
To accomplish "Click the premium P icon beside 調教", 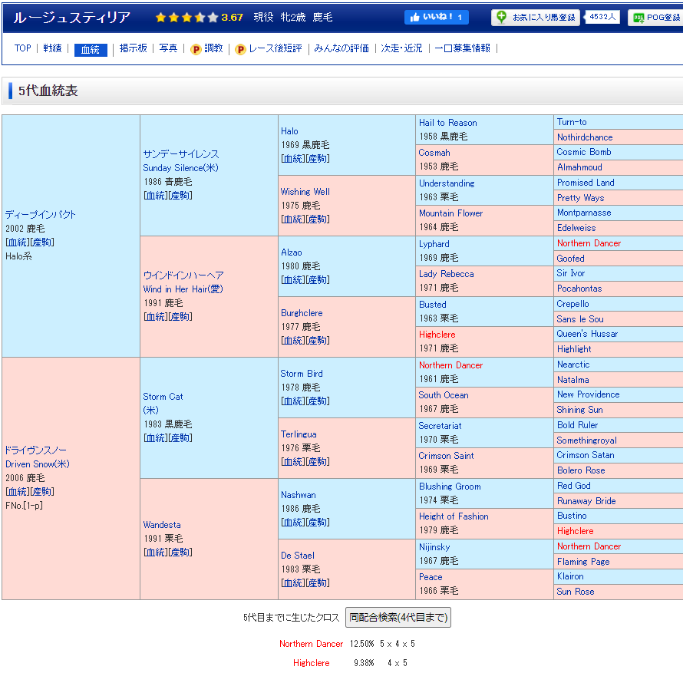I will pos(196,49).
